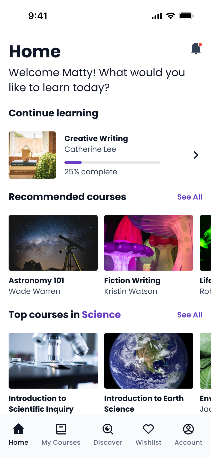211x457 pixels.
Task: Select the Introduction to Scientific Inquiry course
Action: click(x=53, y=361)
